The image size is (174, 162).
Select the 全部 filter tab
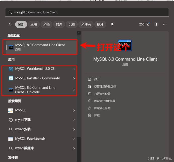(21, 24)
